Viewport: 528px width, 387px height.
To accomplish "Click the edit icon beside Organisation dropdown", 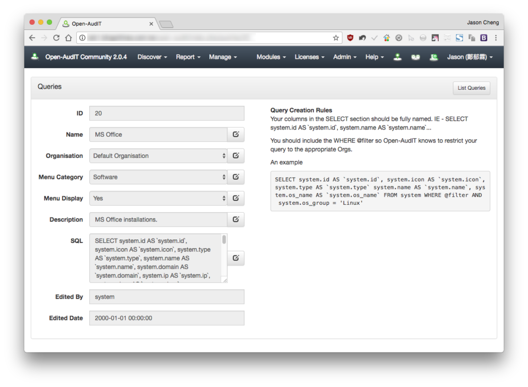I will pos(236,156).
